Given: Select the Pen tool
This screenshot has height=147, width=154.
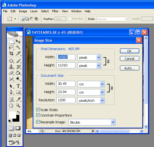Looking at the screenshot, I should [x=11, y=92].
